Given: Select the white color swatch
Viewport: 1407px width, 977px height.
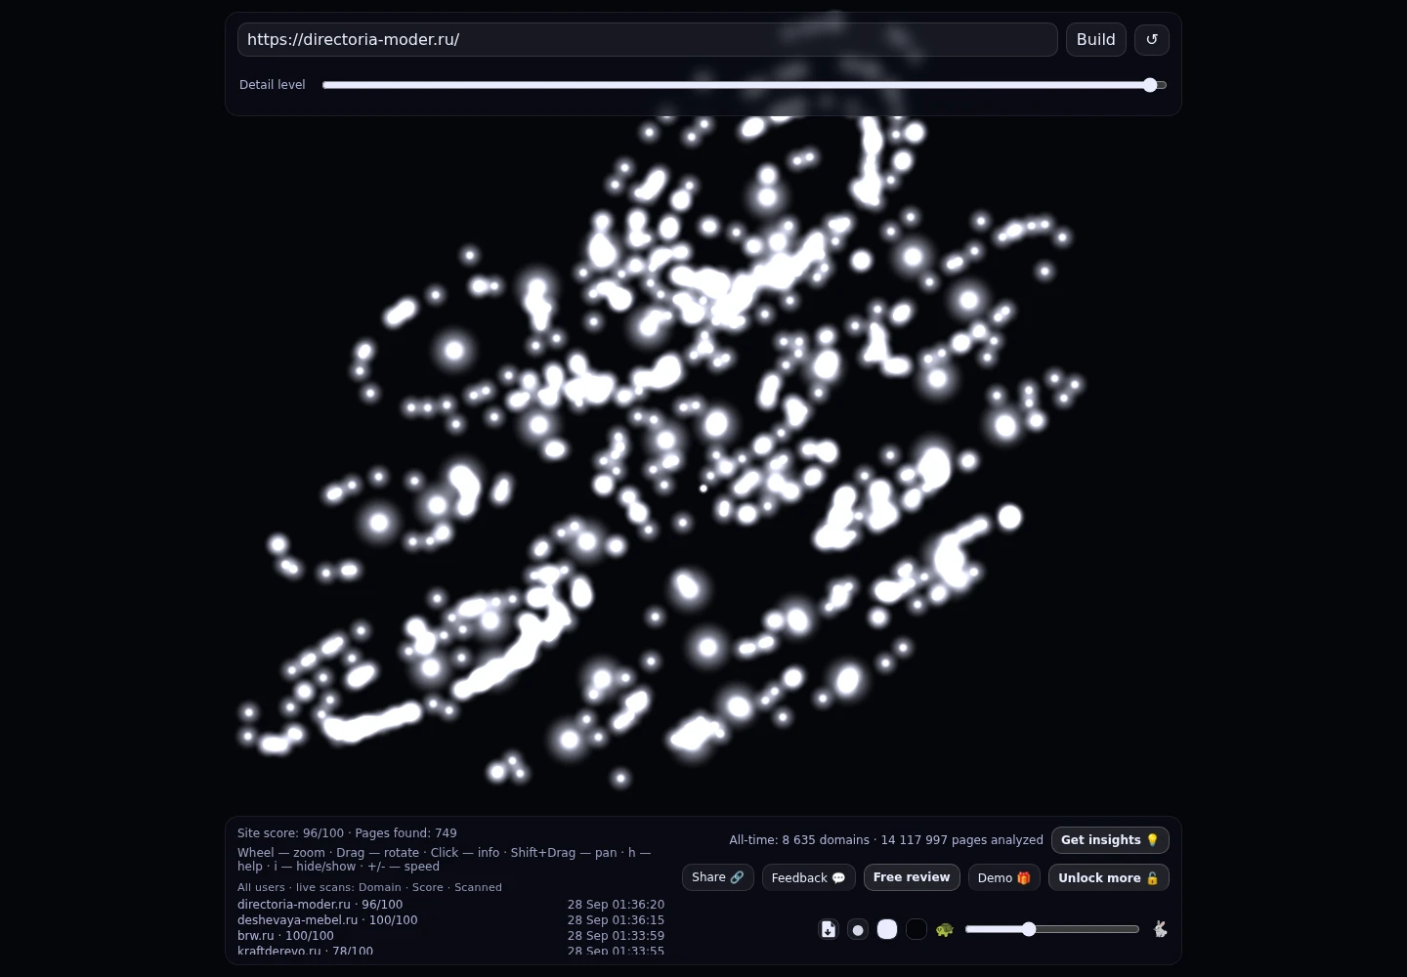Looking at the screenshot, I should pyautogui.click(x=887, y=929).
